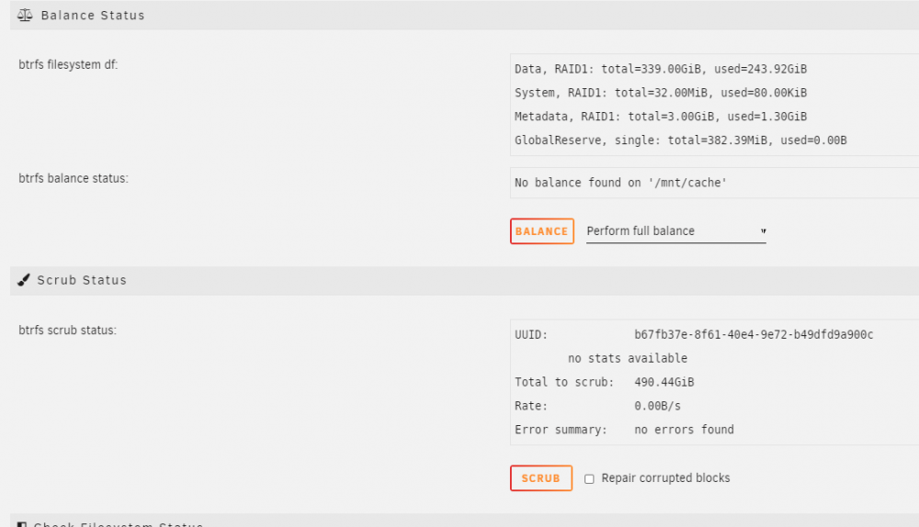Click the scrub UUID value
The image size is (919, 527).
tap(754, 334)
